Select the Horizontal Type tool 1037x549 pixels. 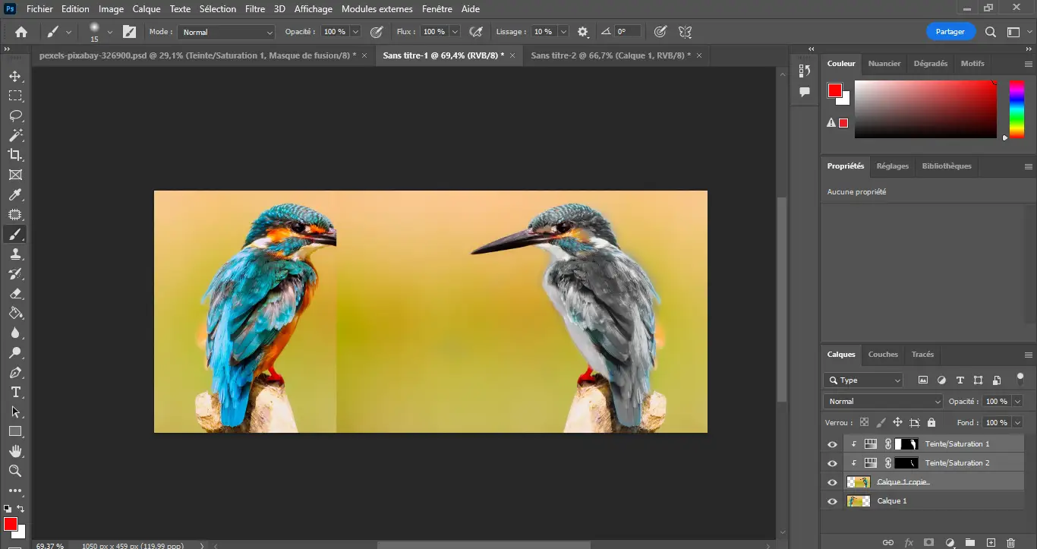pyautogui.click(x=15, y=393)
